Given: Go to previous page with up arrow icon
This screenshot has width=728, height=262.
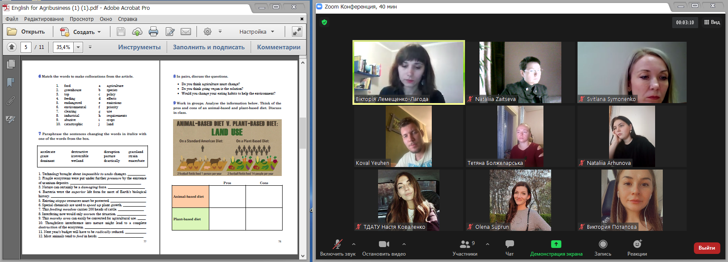Looking at the screenshot, I should coord(12,47).
